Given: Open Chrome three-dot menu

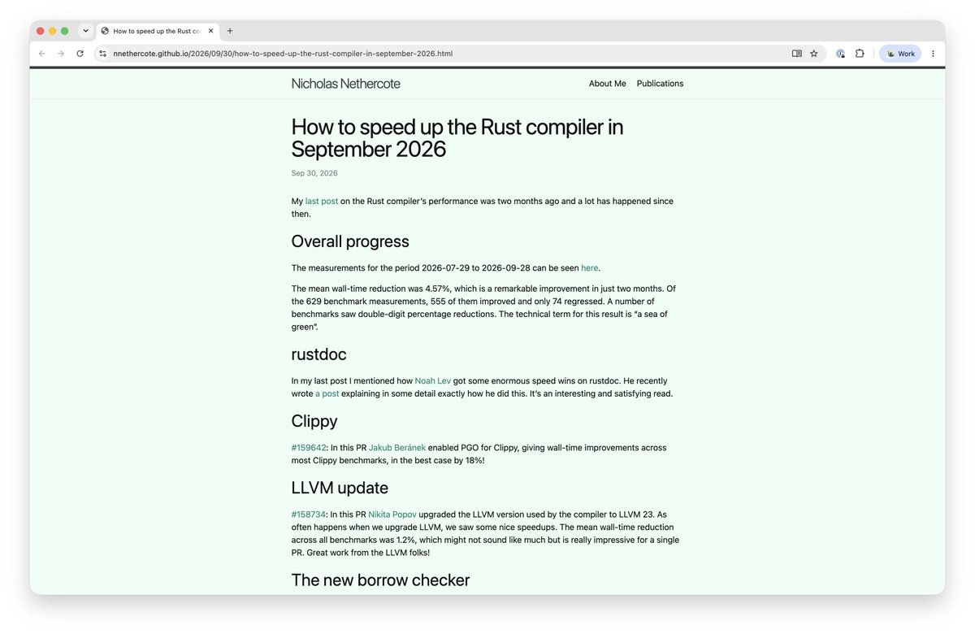Looking at the screenshot, I should [933, 54].
